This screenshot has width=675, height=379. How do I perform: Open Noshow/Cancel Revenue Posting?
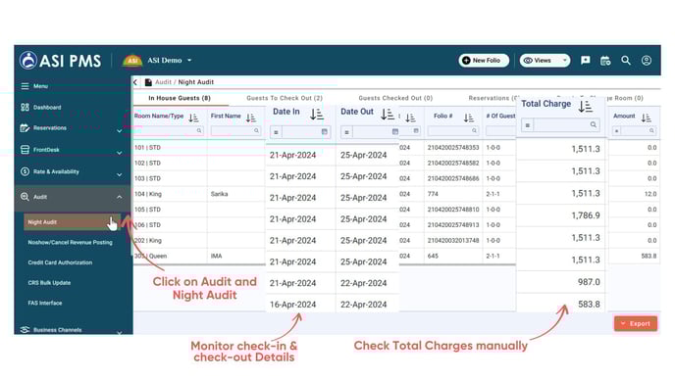(71, 242)
